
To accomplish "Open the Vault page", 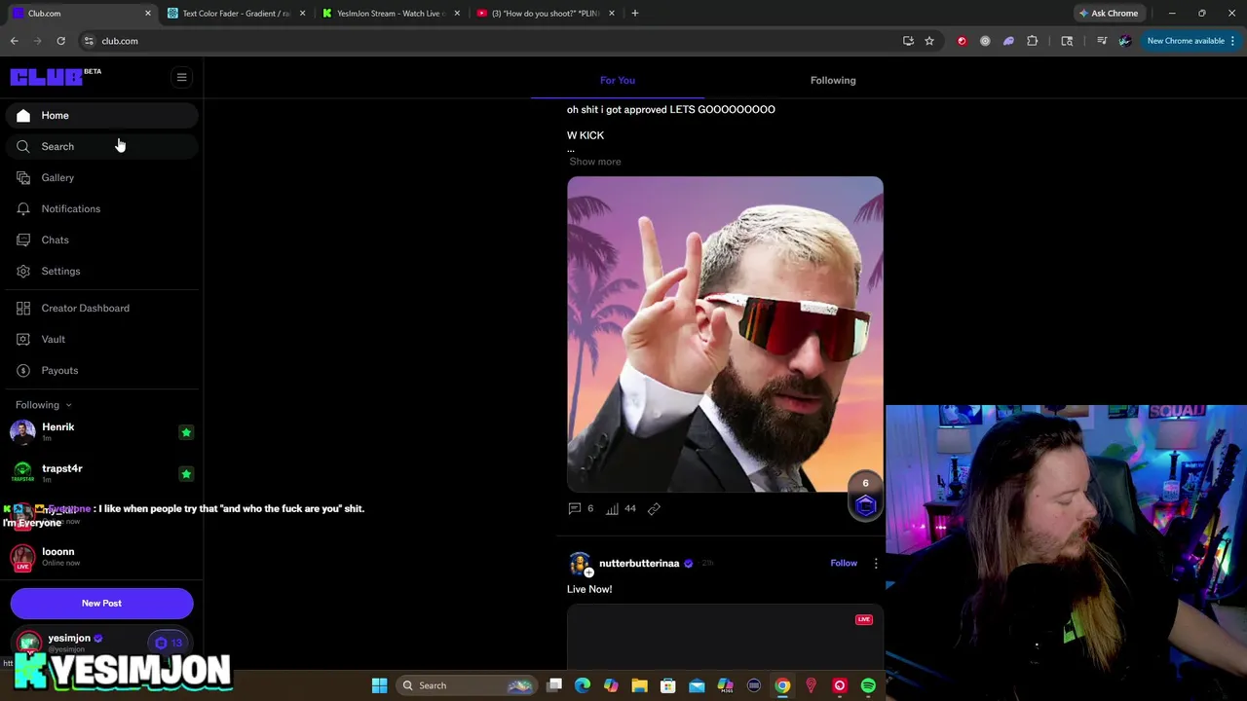I will [x=101, y=339].
